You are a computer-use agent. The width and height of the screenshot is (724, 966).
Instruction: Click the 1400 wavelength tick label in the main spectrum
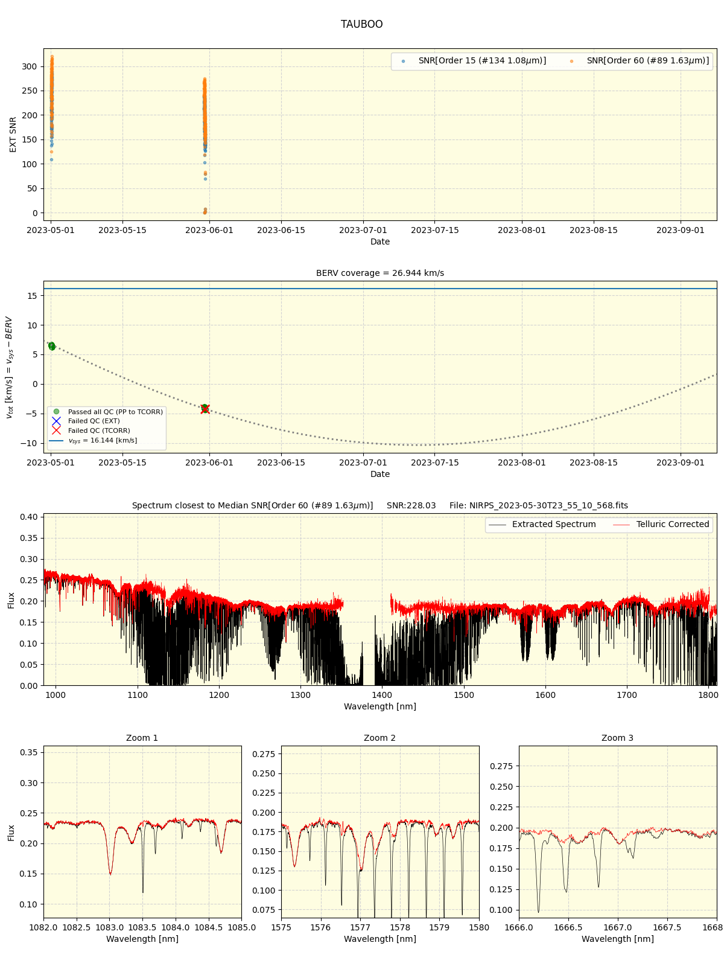382,695
